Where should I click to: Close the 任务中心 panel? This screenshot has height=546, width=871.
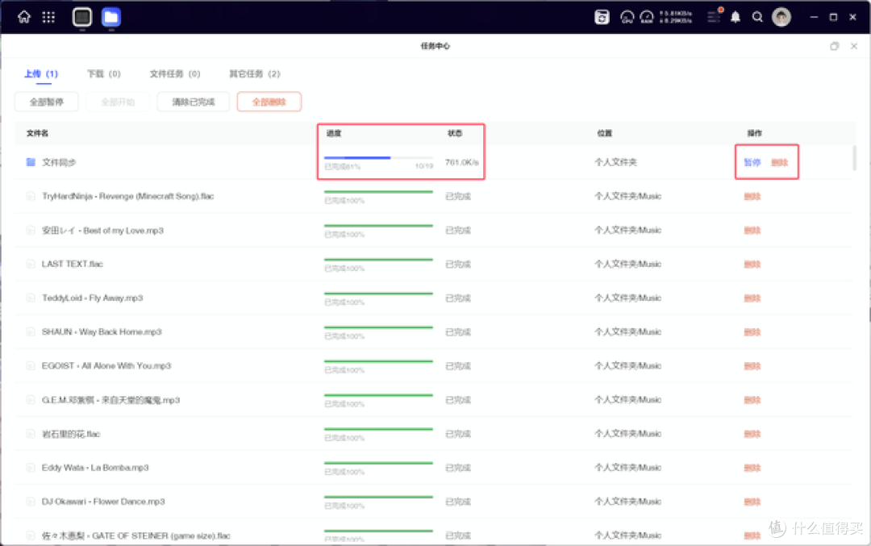[854, 46]
